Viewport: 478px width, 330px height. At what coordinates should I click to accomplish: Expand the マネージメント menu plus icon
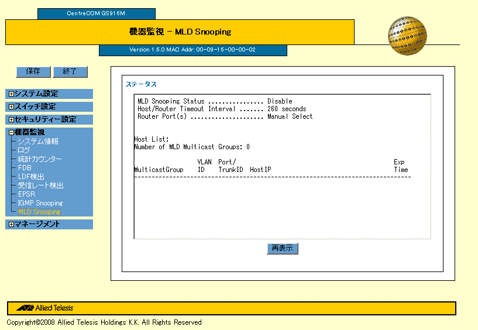tap(11, 225)
